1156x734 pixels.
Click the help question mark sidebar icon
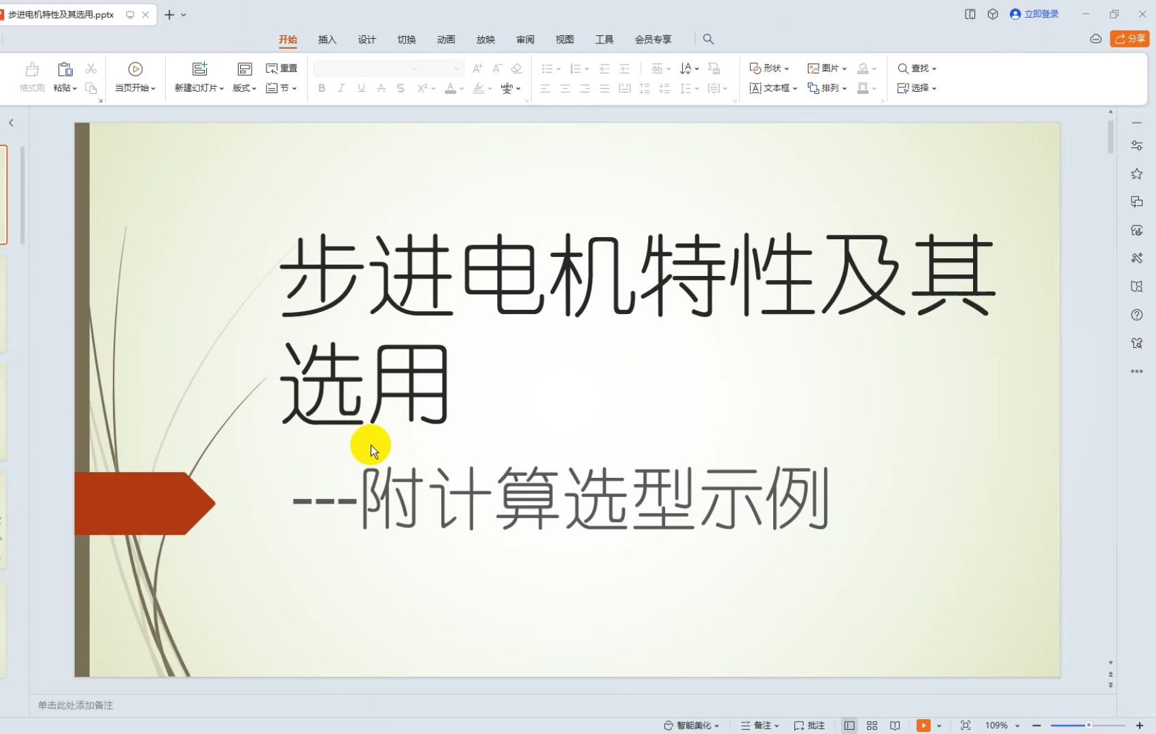pos(1136,315)
